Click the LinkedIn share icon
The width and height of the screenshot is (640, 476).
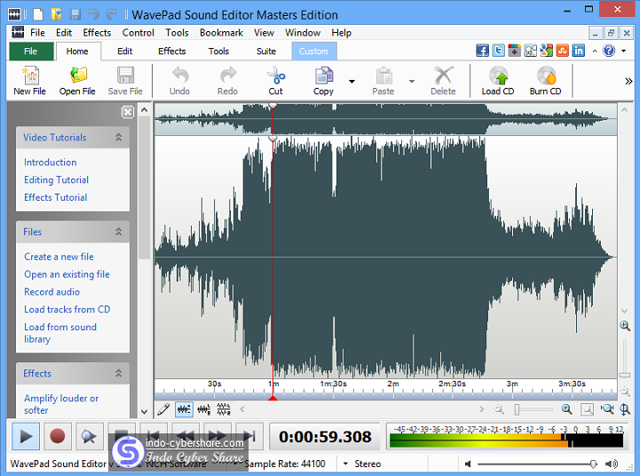(x=579, y=51)
